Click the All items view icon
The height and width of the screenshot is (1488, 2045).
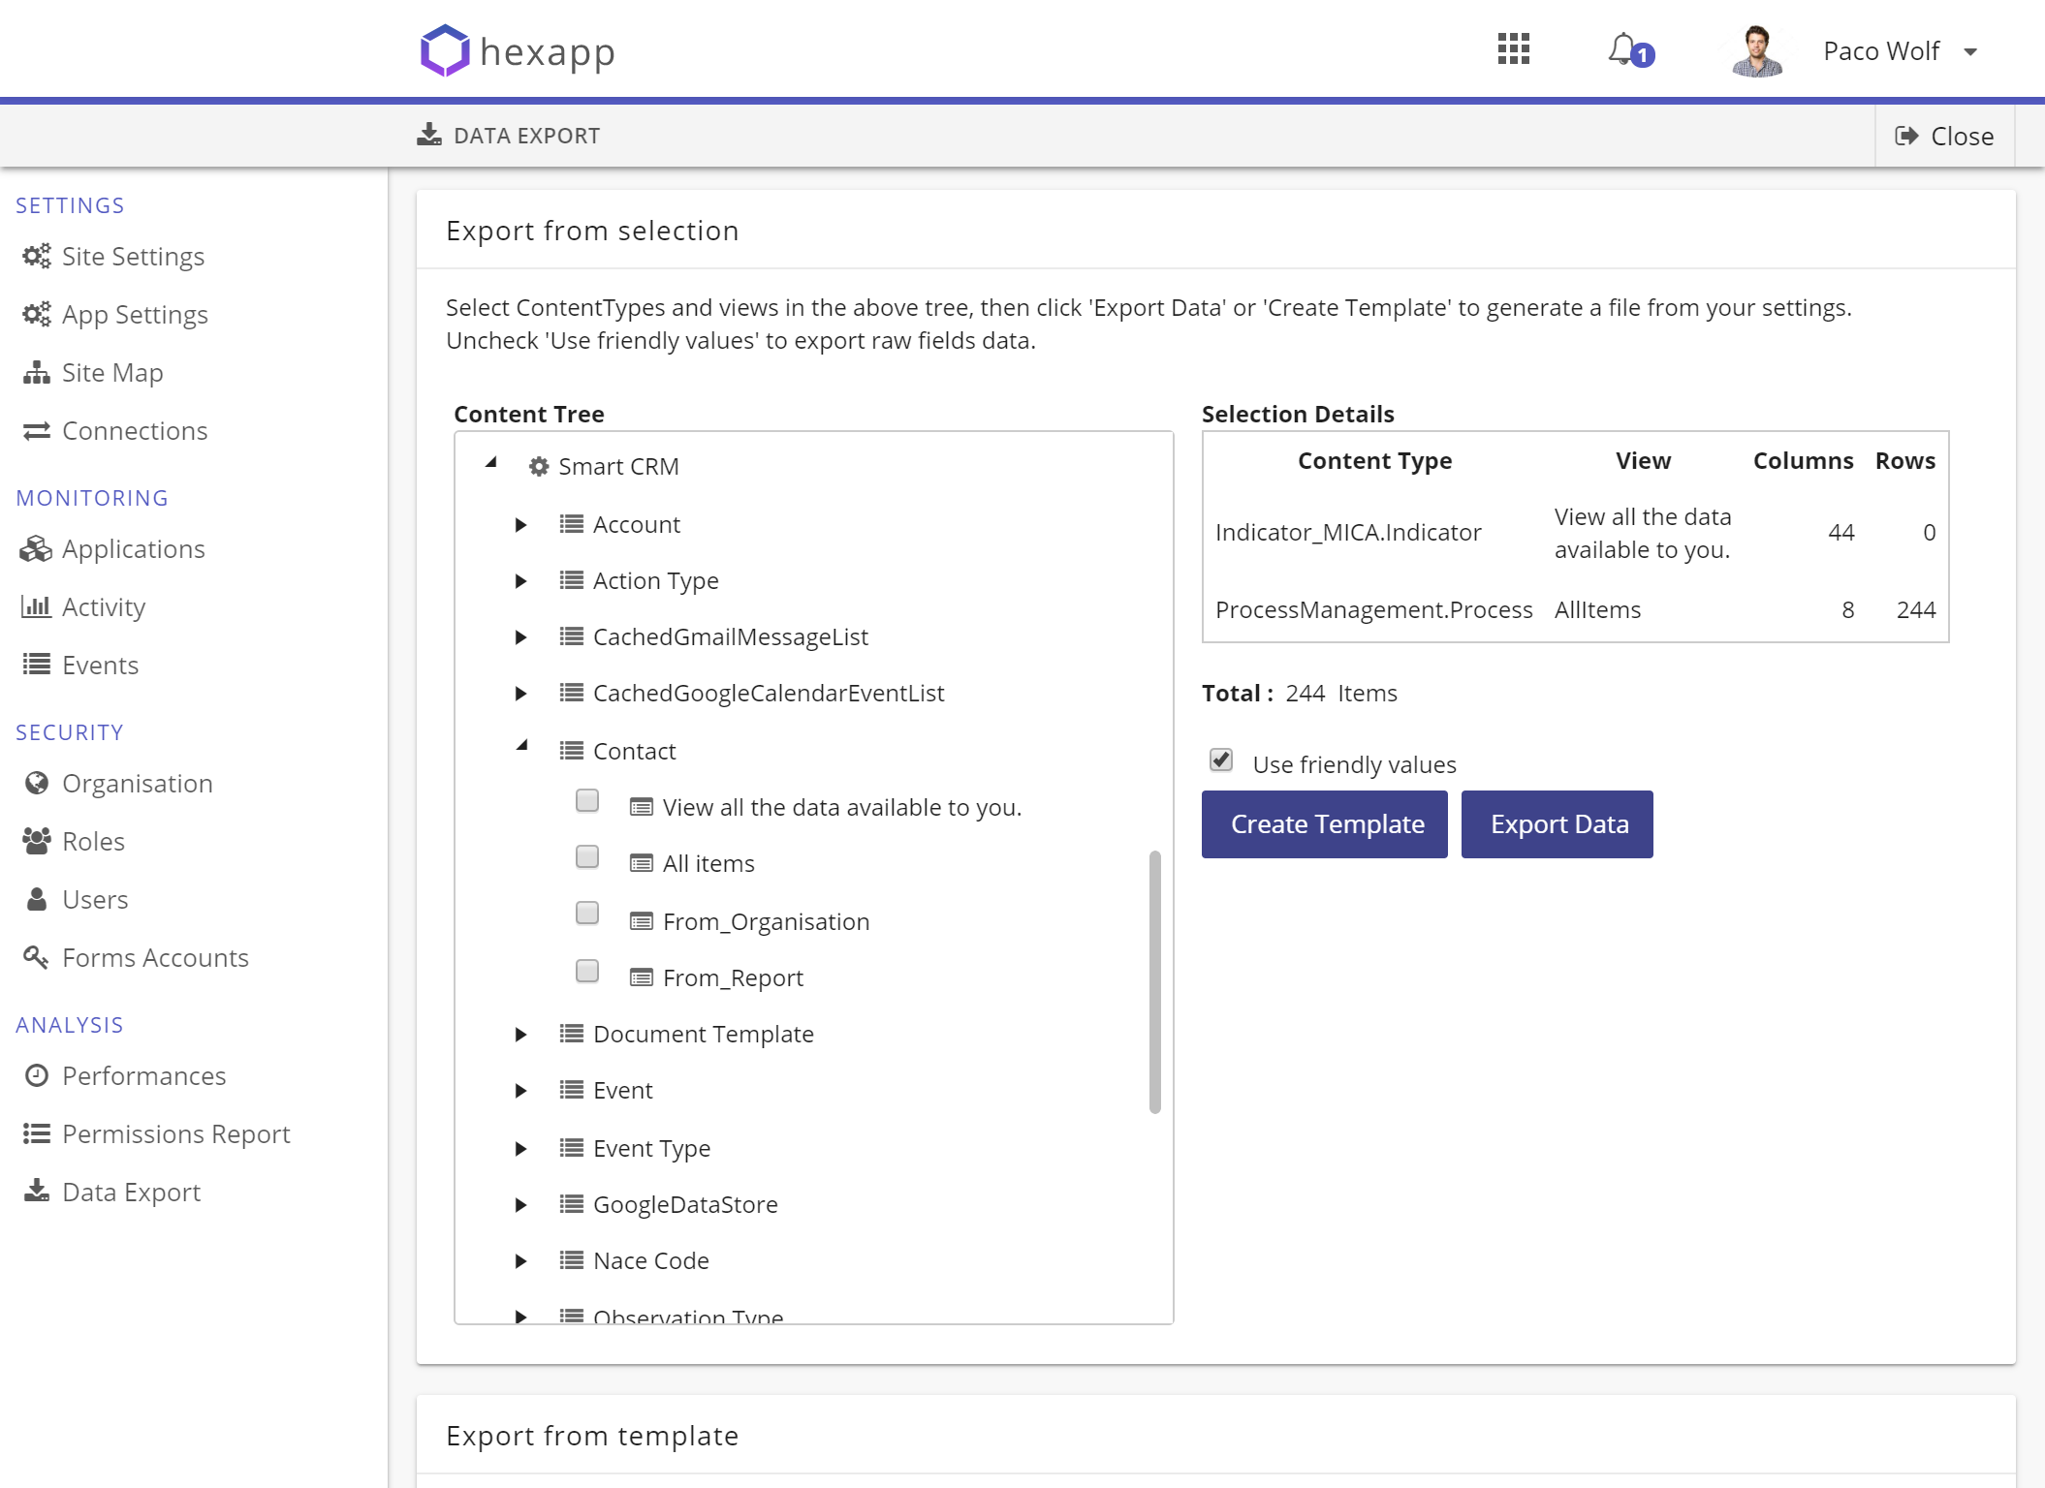pyautogui.click(x=642, y=863)
